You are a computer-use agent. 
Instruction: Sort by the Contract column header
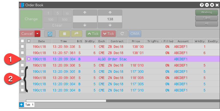117,41
